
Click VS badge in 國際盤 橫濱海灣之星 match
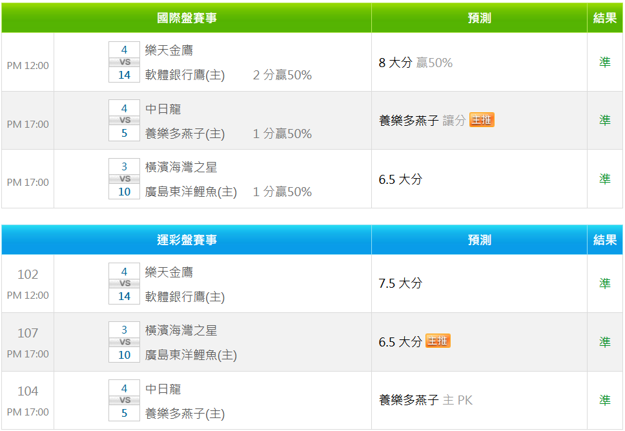pos(125,179)
